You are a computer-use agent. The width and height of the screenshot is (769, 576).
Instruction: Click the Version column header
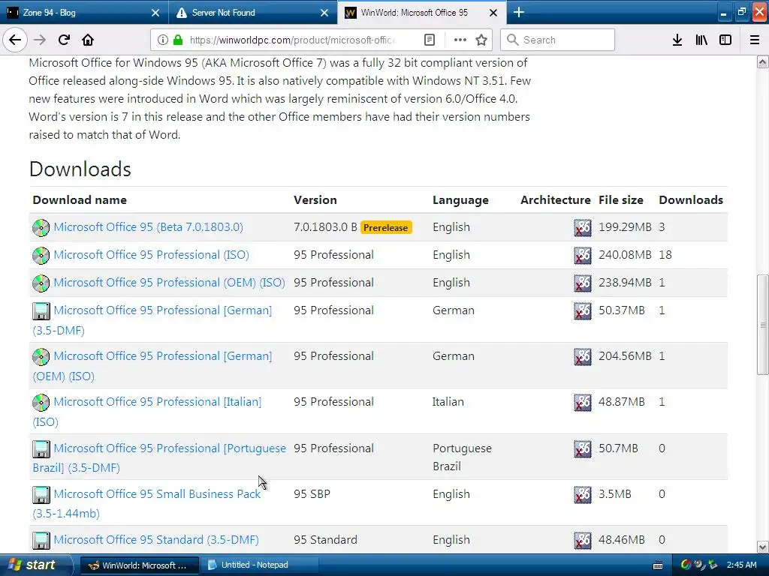315,199
